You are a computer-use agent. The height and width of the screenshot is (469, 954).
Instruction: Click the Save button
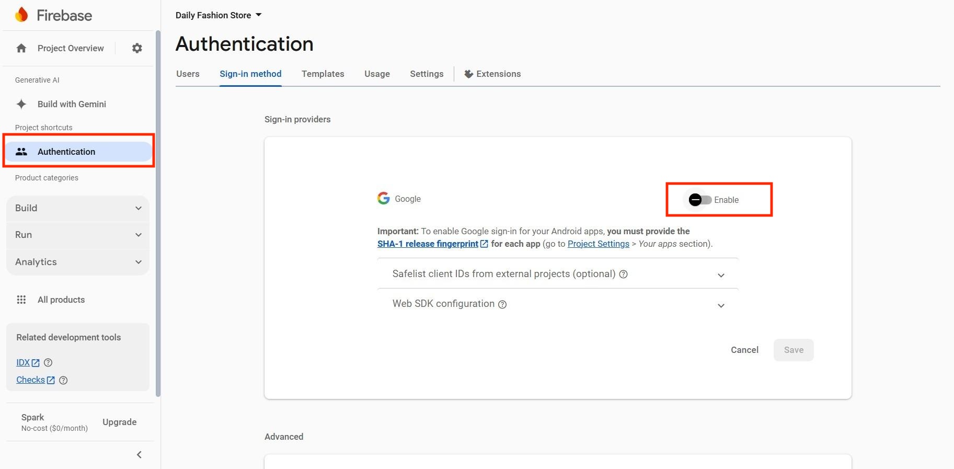(794, 350)
